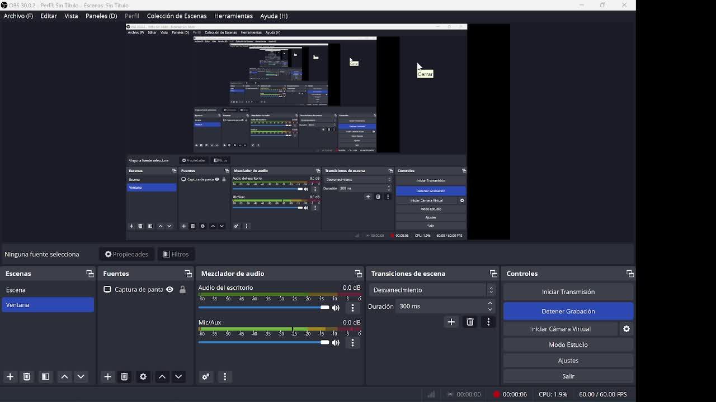This screenshot has width=716, height=402.
Task: Mute the Audio del escritorio channel
Action: (x=336, y=308)
